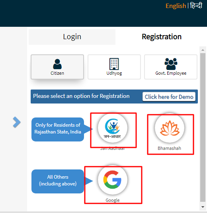Switch to the Login tab
Image resolution: width=207 pixels, height=213 pixels.
72,37
